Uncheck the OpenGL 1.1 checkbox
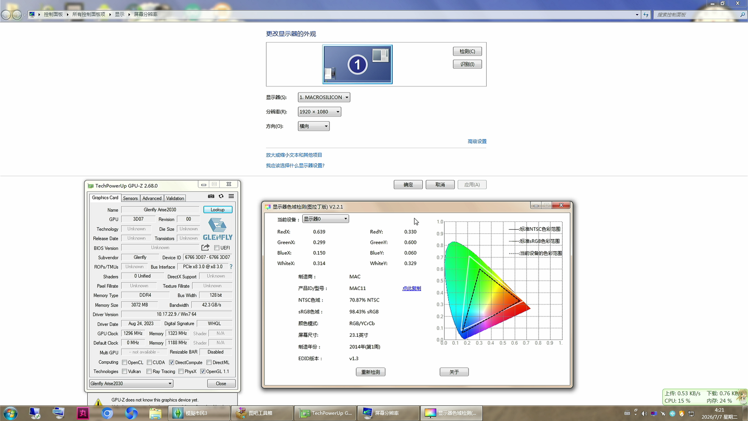Image resolution: width=748 pixels, height=421 pixels. (203, 372)
